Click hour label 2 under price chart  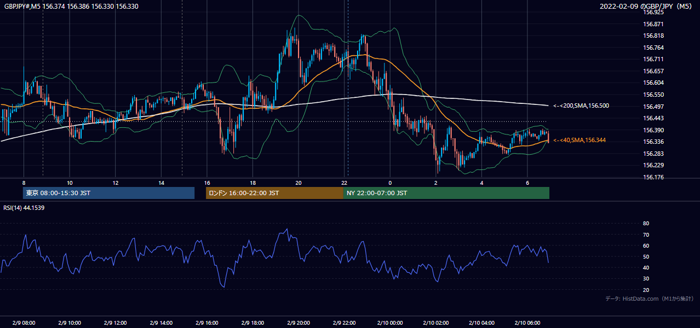coord(436,183)
